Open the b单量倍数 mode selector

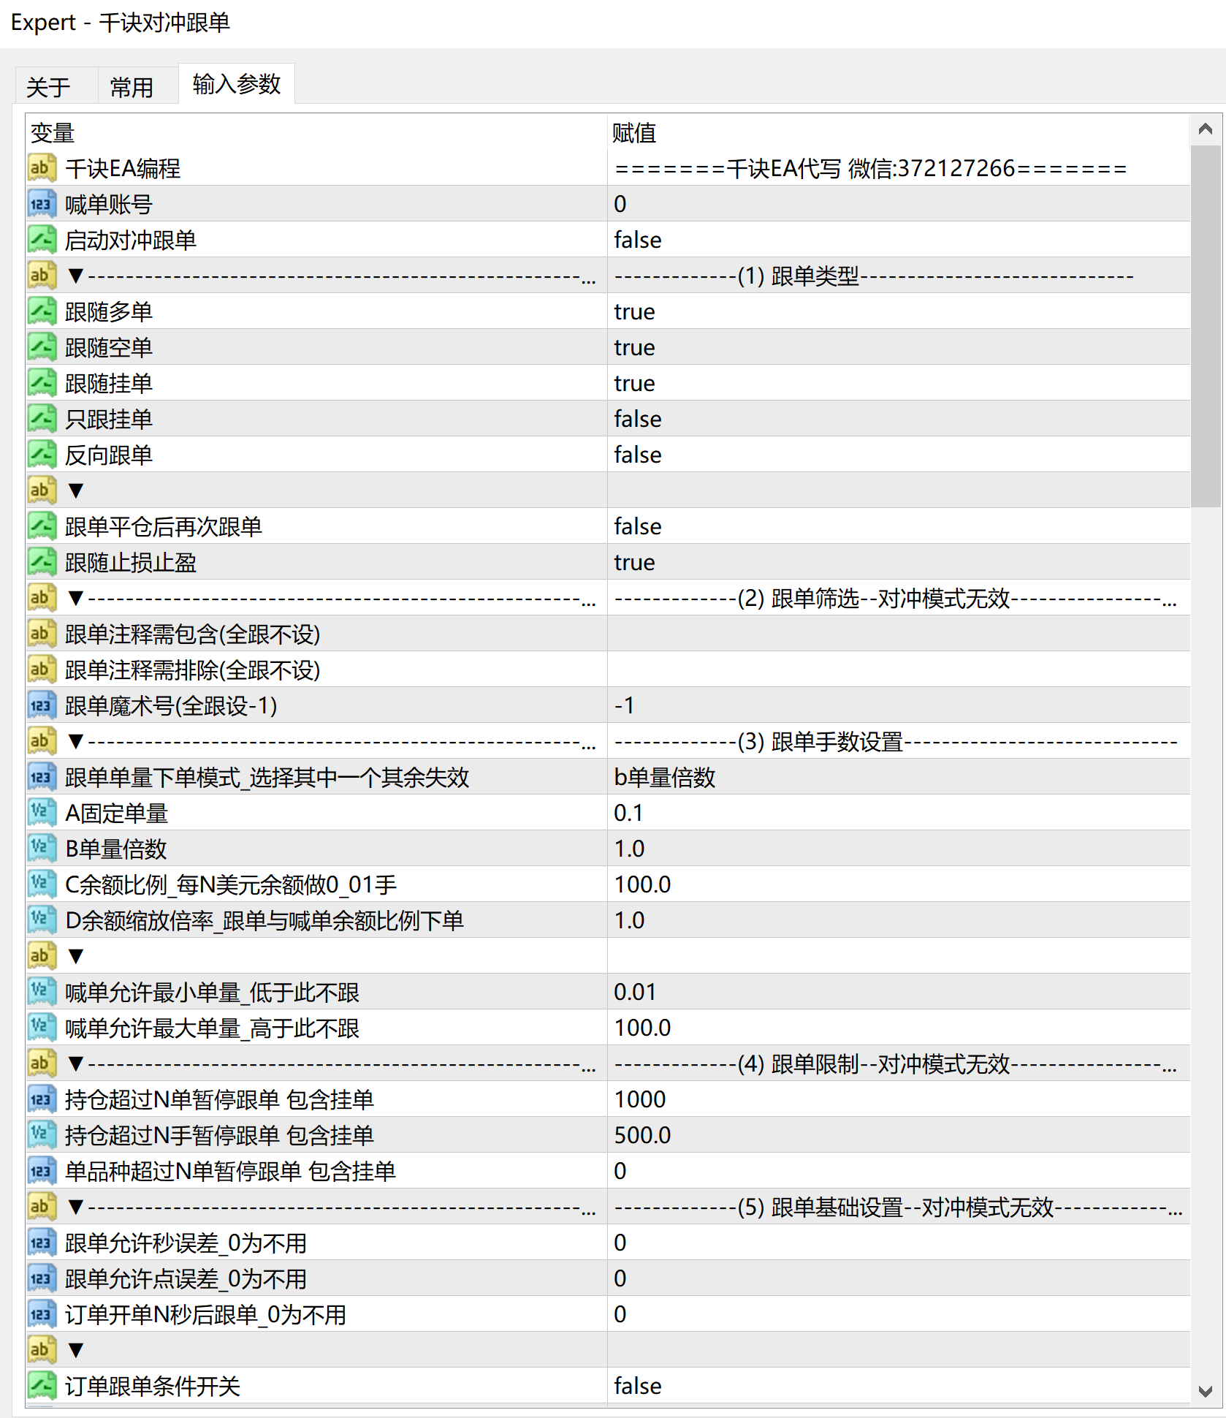[664, 776]
